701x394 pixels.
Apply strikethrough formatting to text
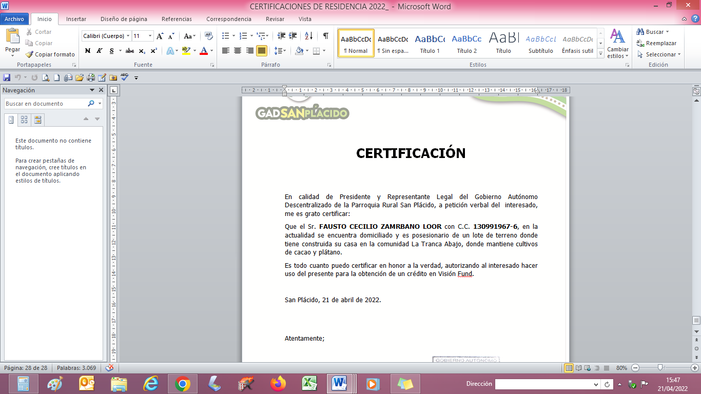coord(129,51)
